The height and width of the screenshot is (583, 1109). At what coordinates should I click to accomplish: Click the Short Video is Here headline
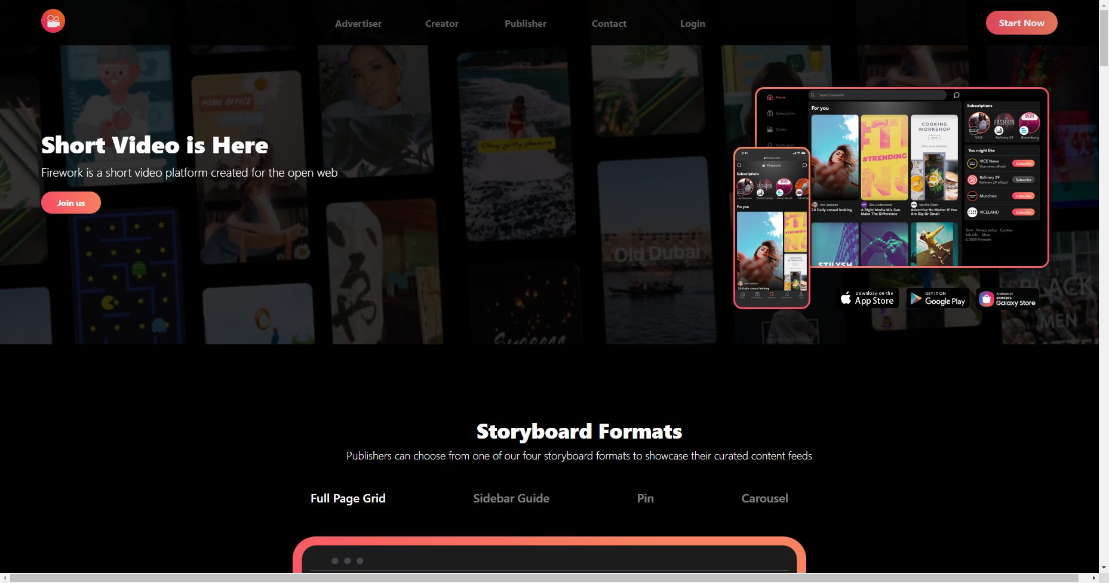coord(155,145)
